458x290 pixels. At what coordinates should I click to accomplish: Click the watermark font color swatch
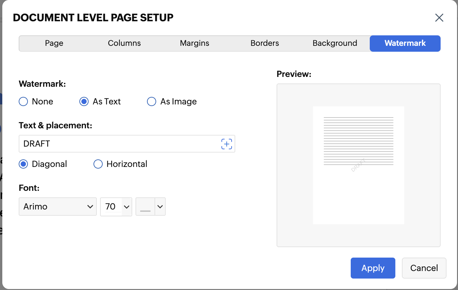[x=145, y=207]
